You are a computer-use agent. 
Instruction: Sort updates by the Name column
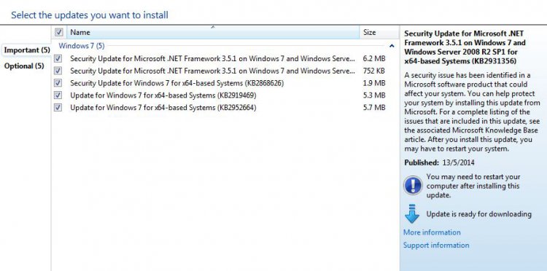point(213,32)
